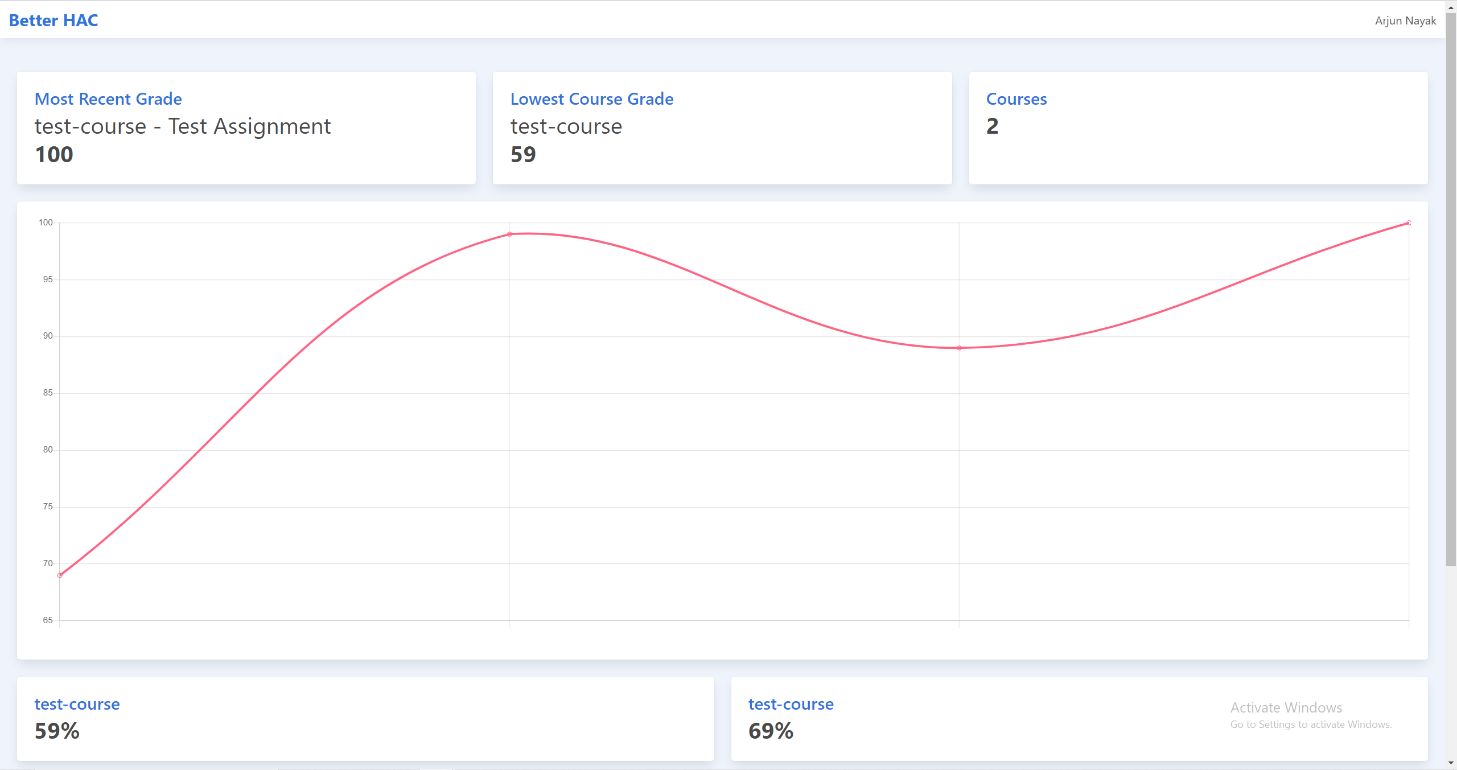Click the chart peak data point near 99
Screen dimensions: 1457x770
(x=509, y=234)
